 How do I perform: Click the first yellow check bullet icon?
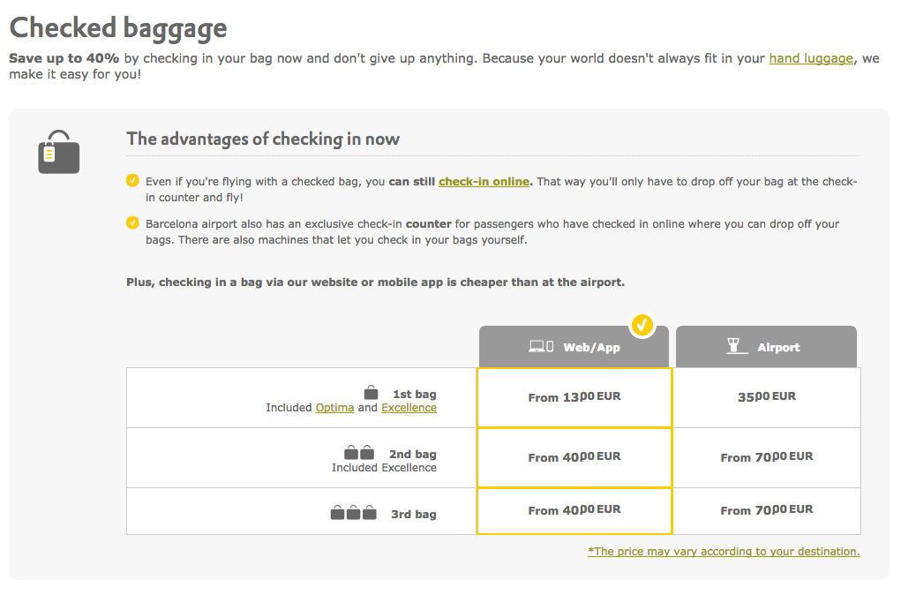132,181
